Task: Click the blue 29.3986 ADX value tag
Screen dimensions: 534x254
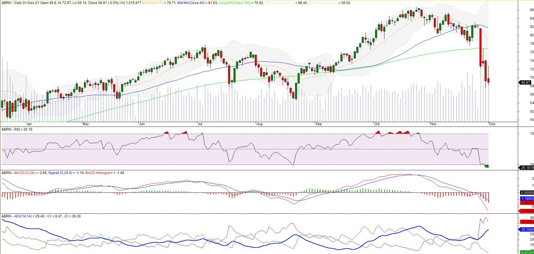Action: [527, 230]
